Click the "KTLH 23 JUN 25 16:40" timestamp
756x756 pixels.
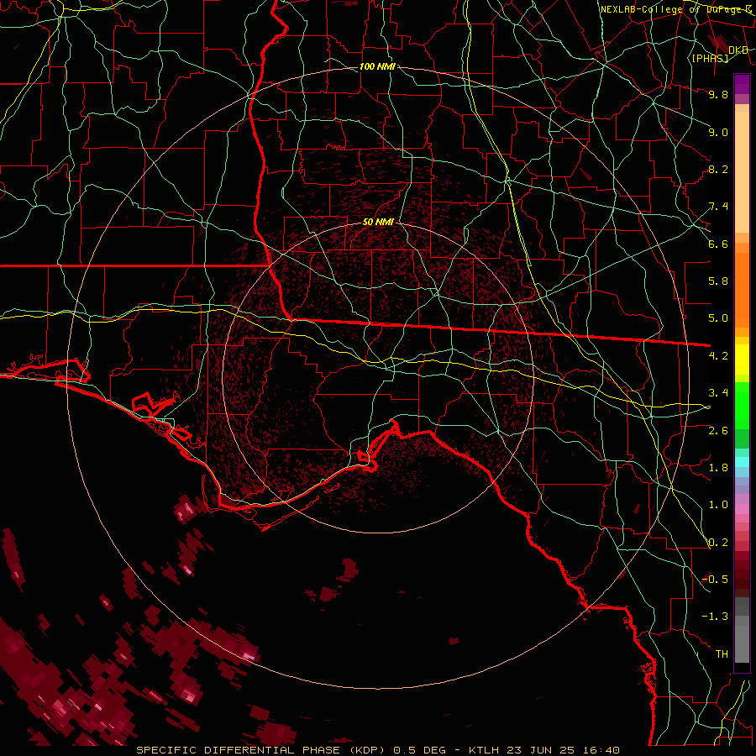543,750
